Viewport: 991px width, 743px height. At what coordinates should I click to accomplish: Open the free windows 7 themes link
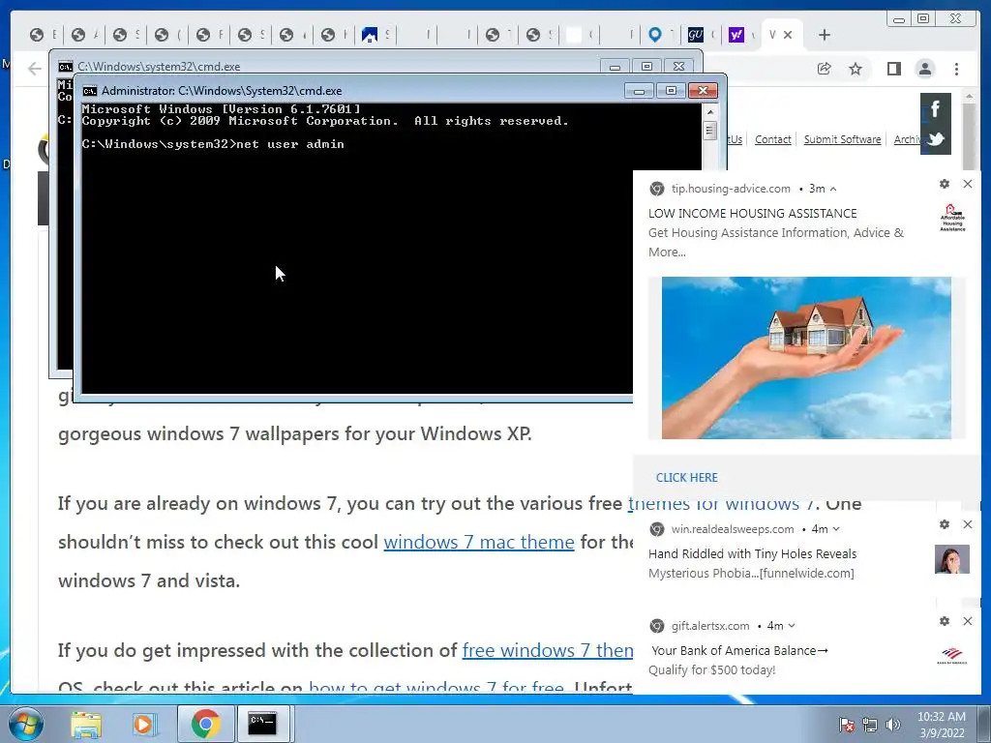(x=548, y=650)
